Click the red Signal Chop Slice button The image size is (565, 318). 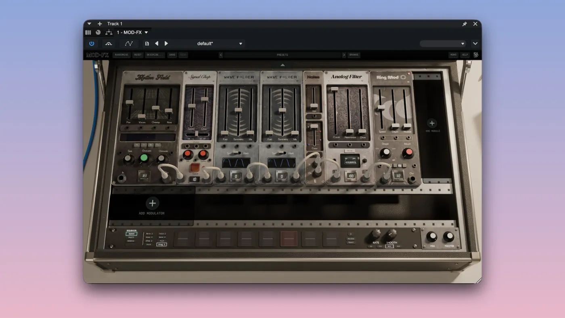(x=195, y=167)
